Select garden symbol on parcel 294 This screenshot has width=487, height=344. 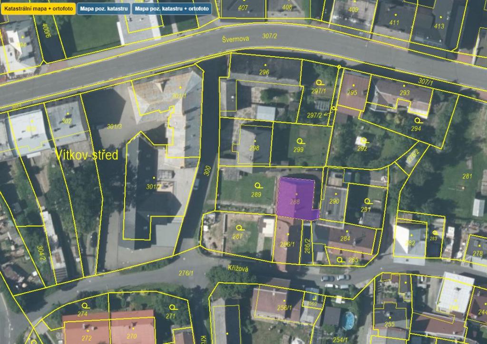[x=418, y=120]
